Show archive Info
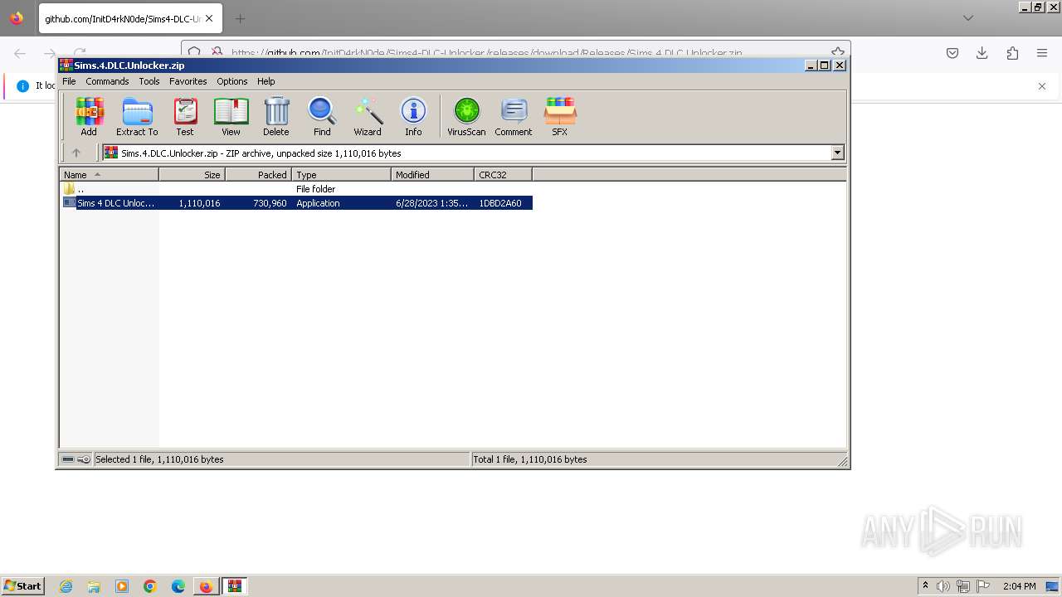The width and height of the screenshot is (1062, 597). (413, 116)
